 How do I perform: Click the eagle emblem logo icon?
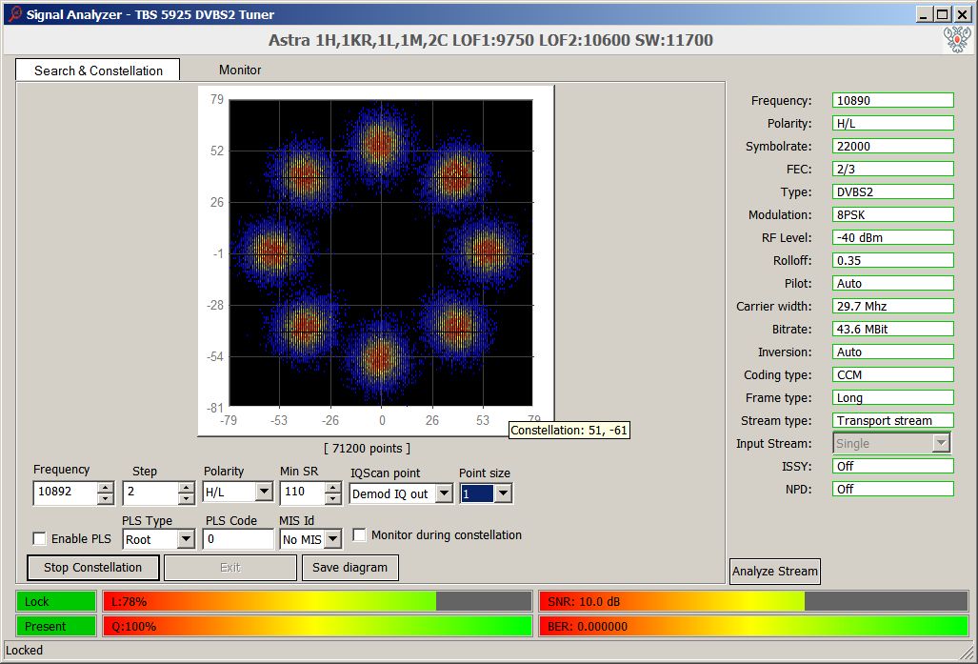(x=957, y=40)
